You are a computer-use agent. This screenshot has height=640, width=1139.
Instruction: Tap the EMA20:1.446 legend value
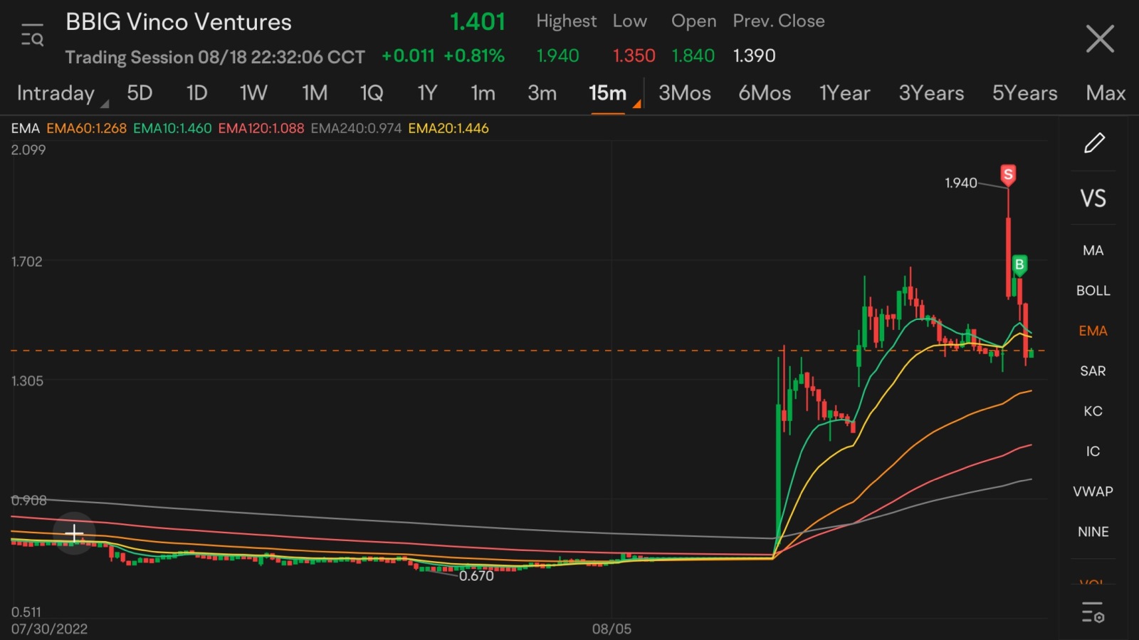click(448, 129)
